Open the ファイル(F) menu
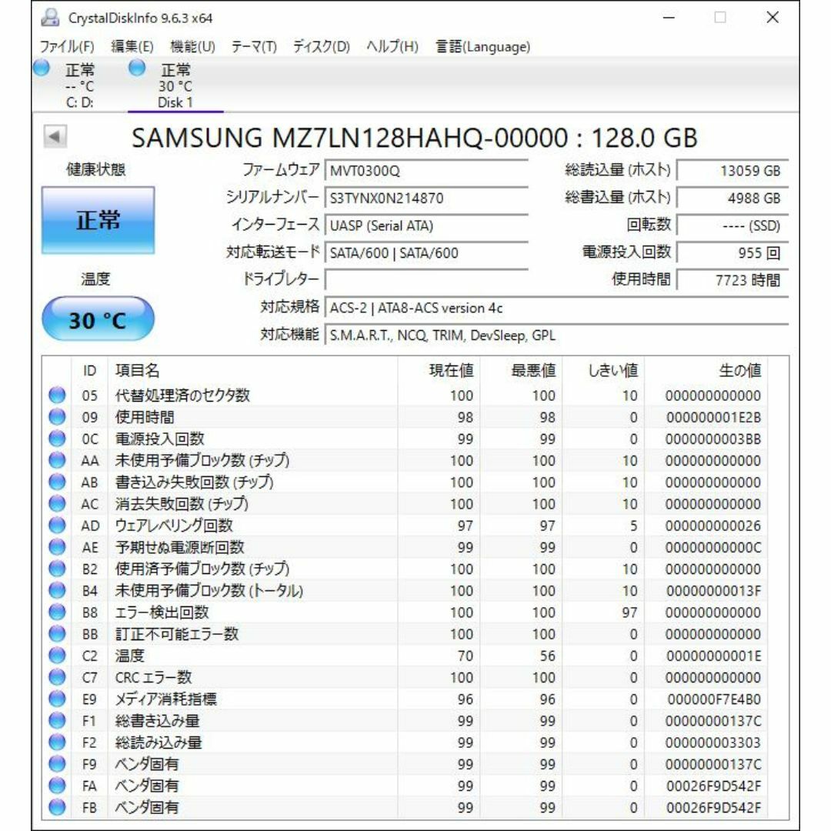The height and width of the screenshot is (831, 831). coord(67,47)
